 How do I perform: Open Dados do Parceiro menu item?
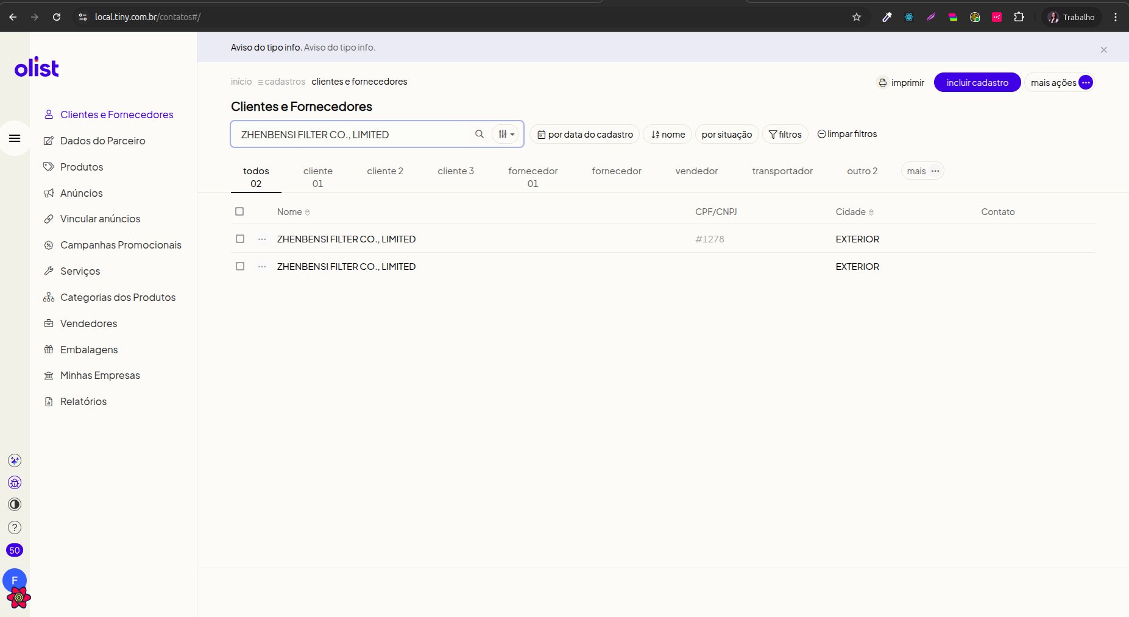pos(102,141)
